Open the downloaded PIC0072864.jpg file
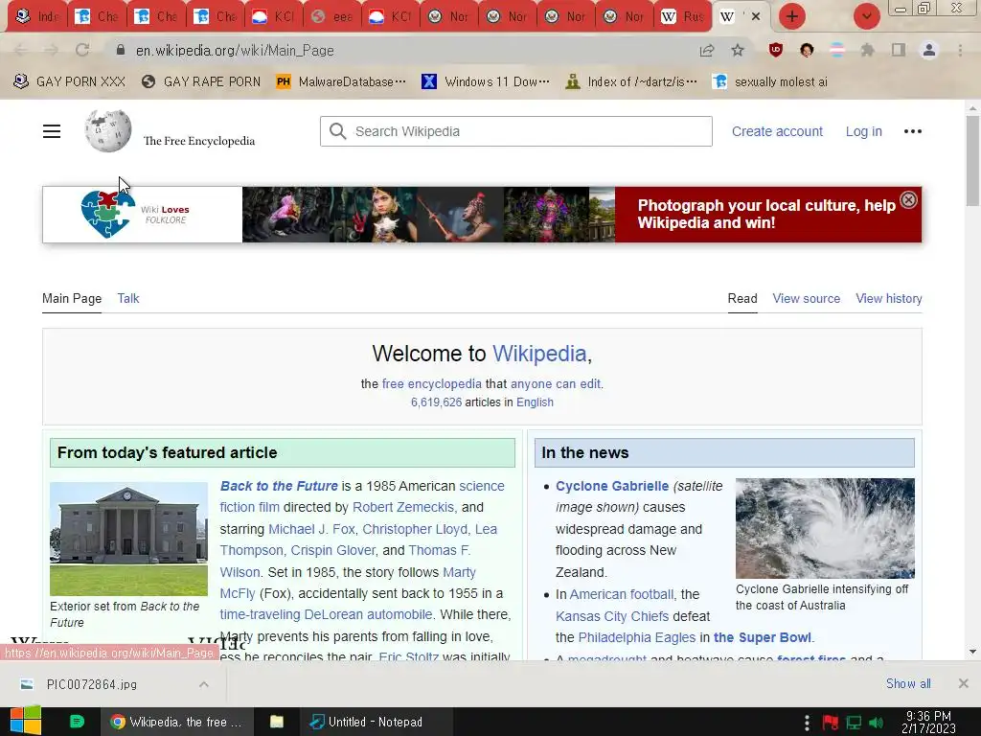 click(x=91, y=684)
